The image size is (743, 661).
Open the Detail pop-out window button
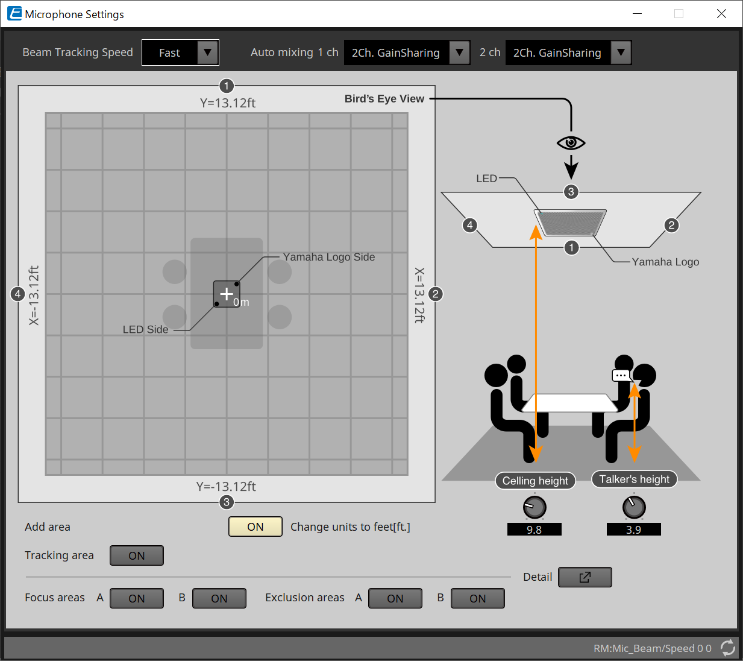click(x=585, y=577)
